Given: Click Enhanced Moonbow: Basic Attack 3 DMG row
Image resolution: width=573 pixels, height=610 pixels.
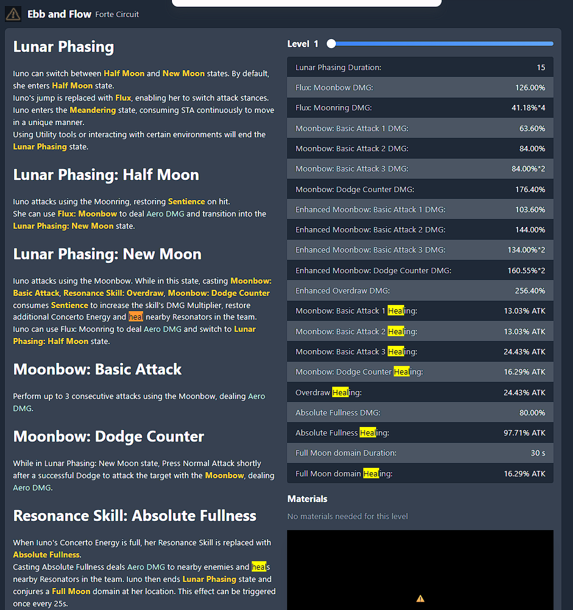Looking at the screenshot, I should (420, 250).
